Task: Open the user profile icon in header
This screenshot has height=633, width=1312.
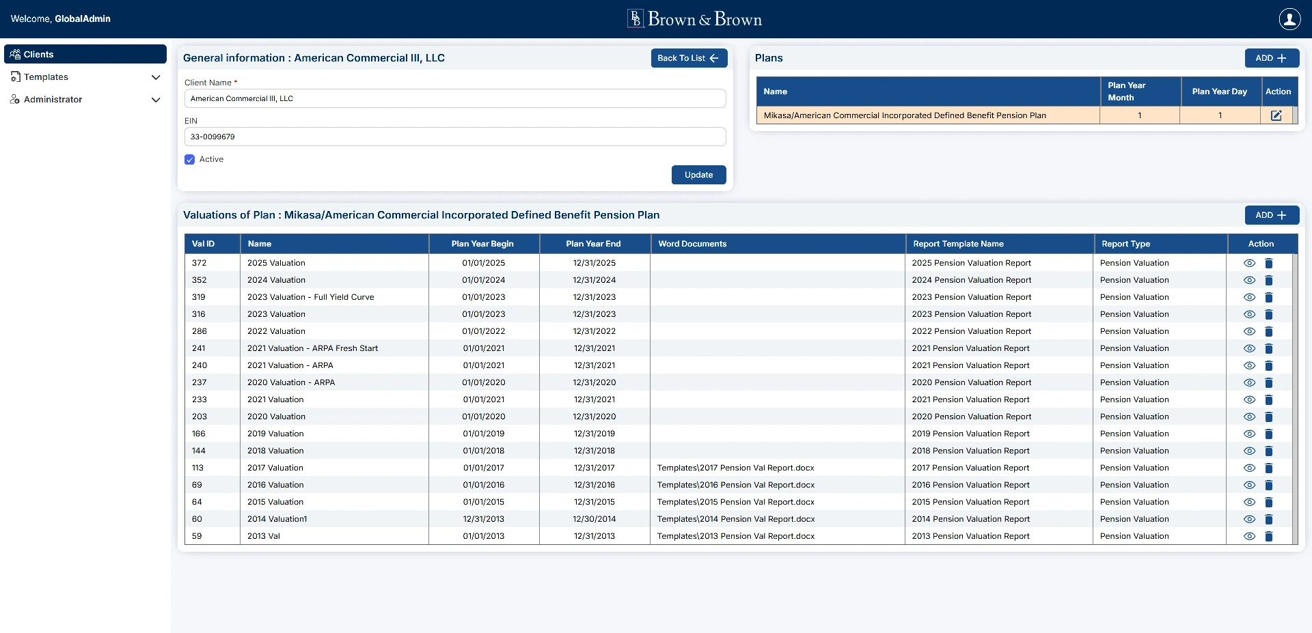Action: (1289, 19)
